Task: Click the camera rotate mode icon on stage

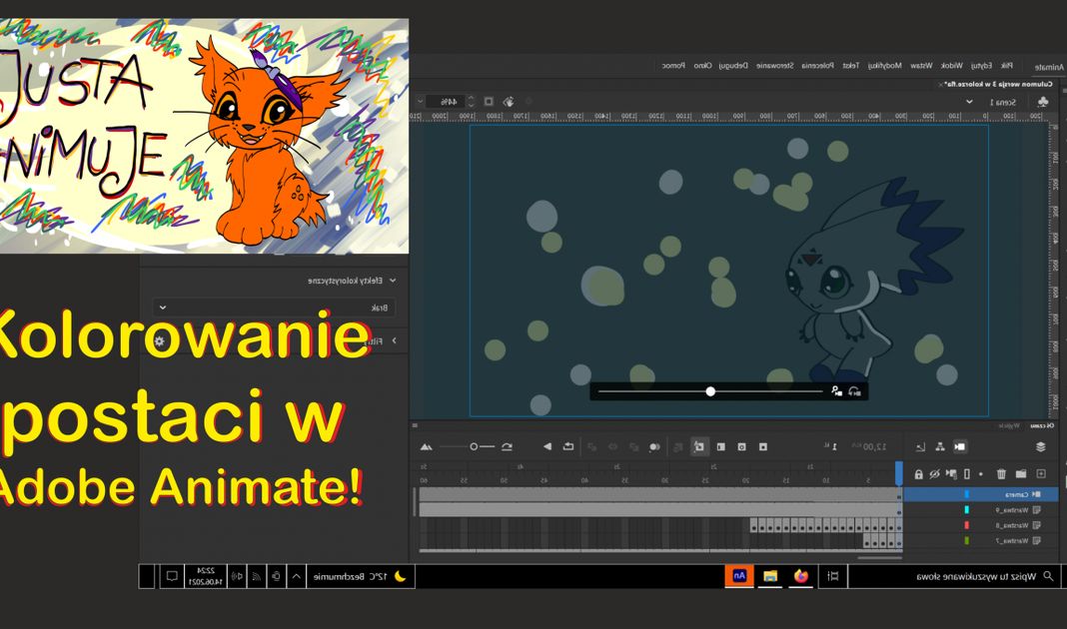Action: (x=854, y=391)
